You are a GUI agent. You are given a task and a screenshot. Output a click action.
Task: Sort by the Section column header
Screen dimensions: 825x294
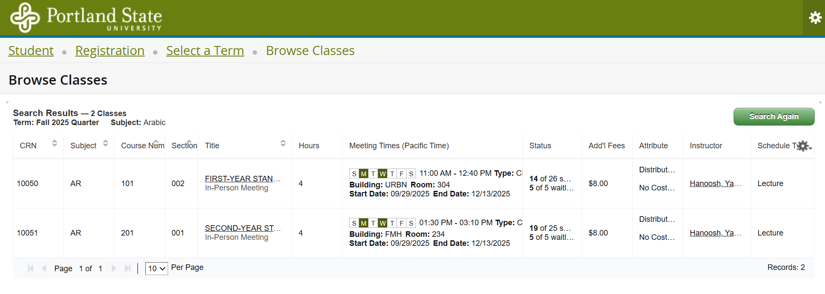[184, 146]
